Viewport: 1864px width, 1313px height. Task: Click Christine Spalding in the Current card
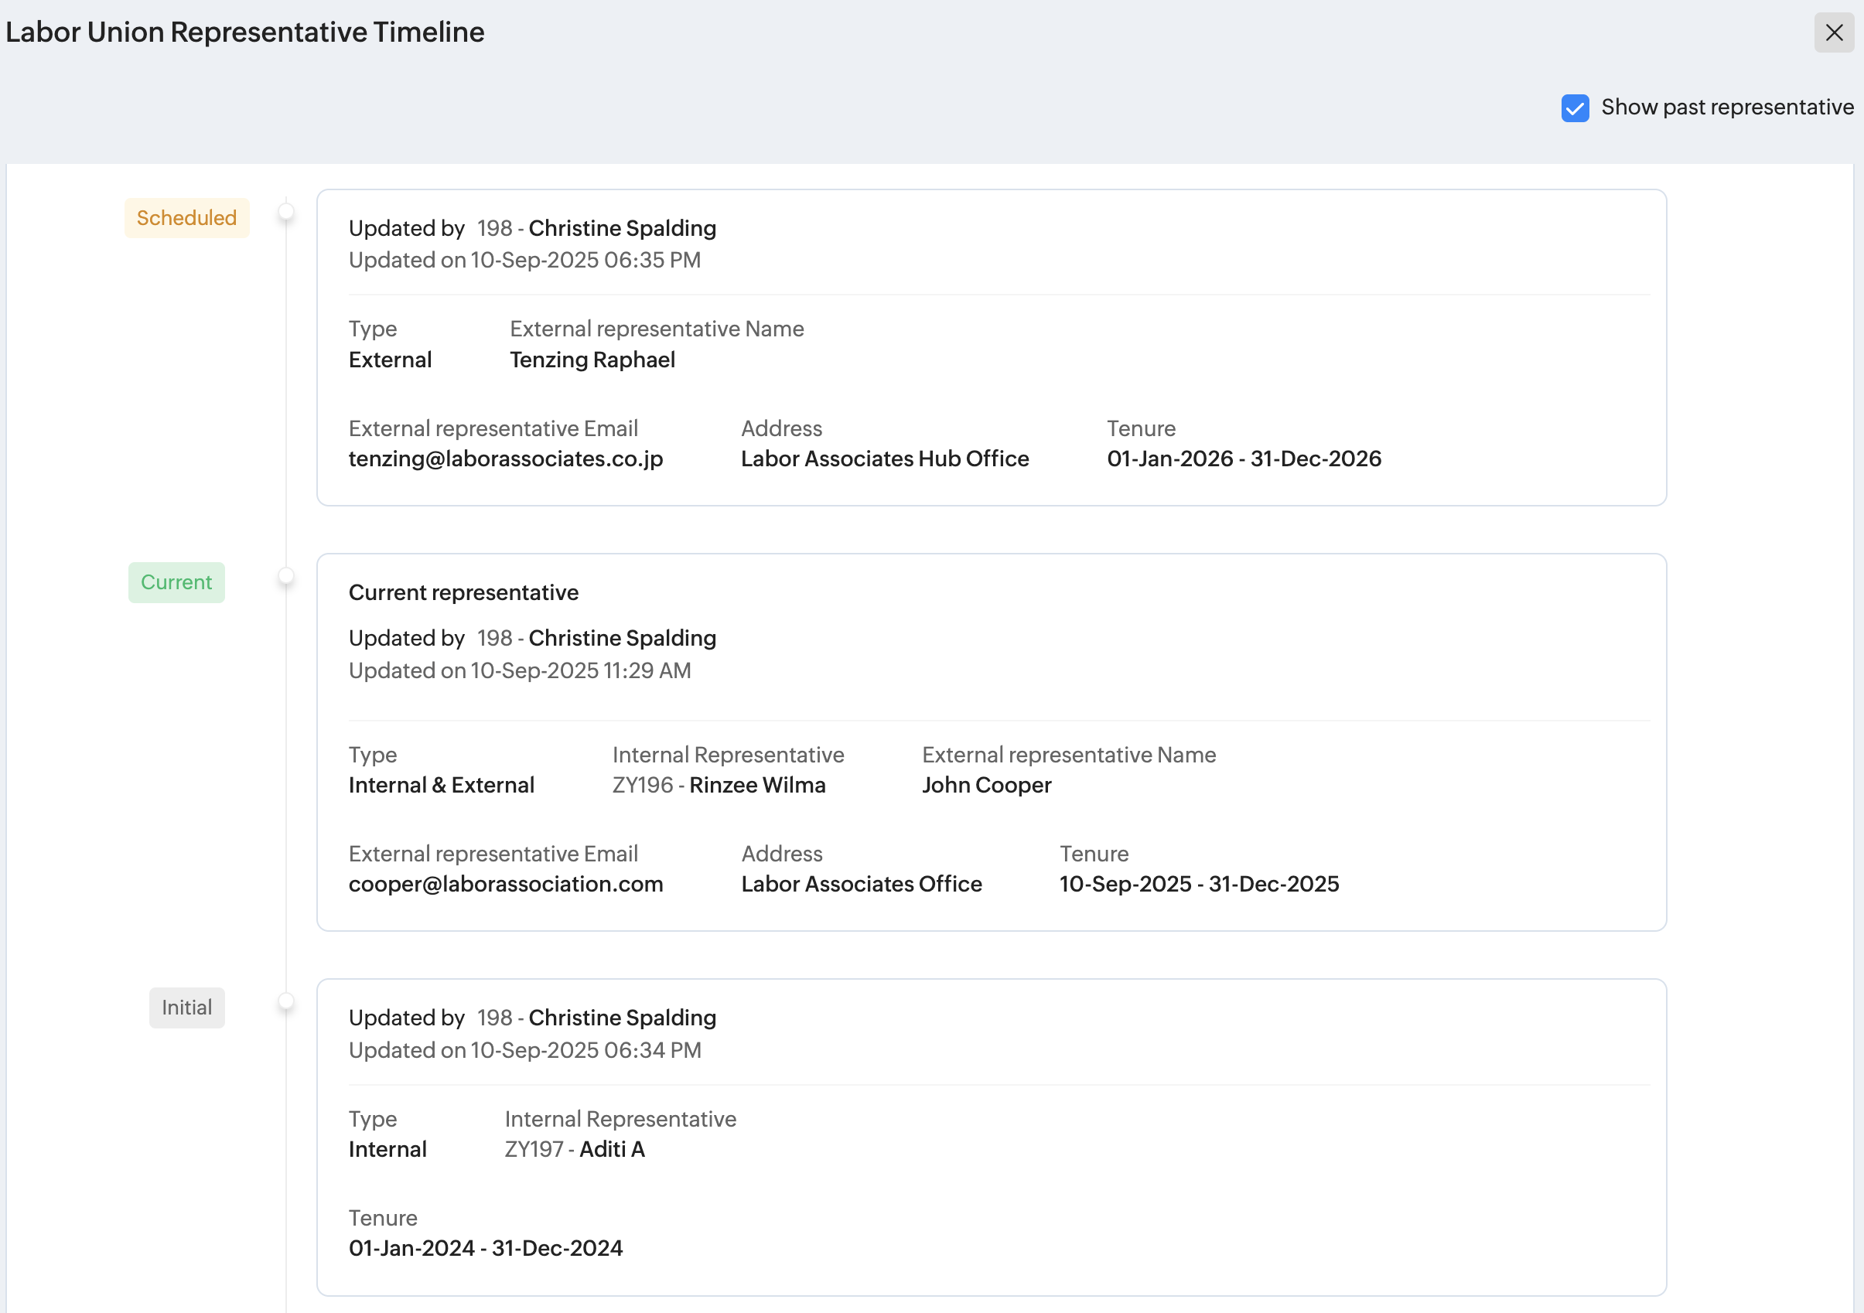pos(622,638)
